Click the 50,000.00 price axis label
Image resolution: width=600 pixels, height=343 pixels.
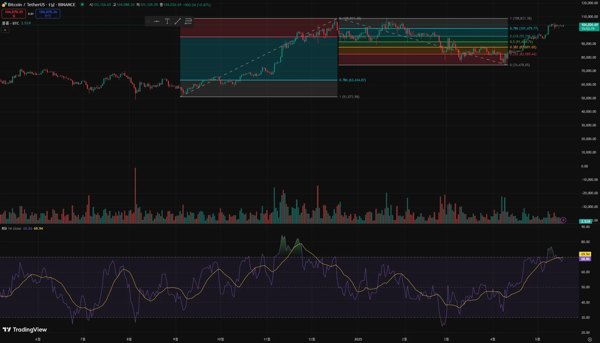(589, 98)
